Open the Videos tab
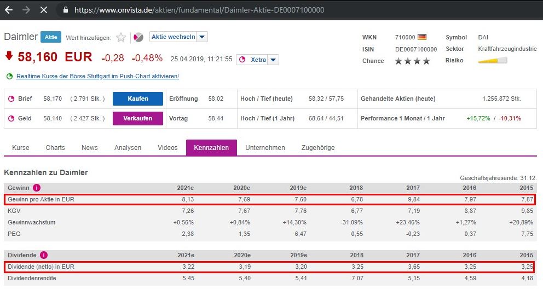 tap(167, 147)
